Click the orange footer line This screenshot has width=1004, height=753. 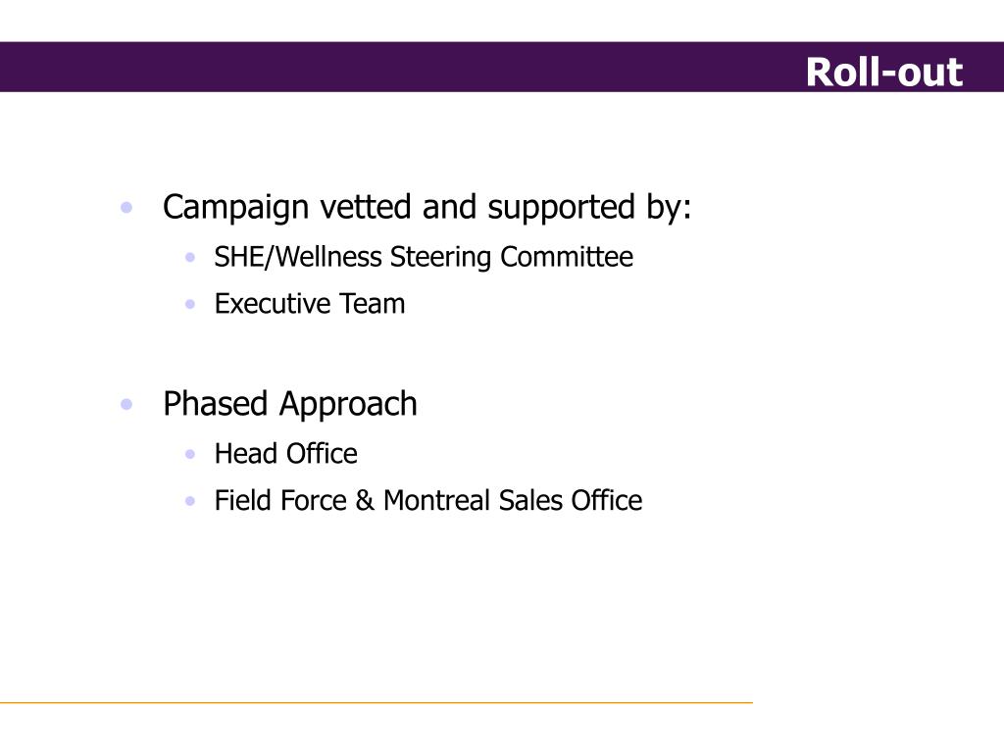(376, 702)
